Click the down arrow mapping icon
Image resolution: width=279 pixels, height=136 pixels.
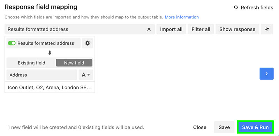tap(50, 53)
